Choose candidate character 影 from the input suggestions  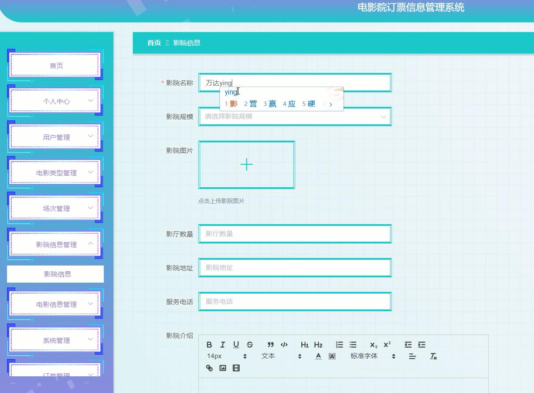(234, 104)
